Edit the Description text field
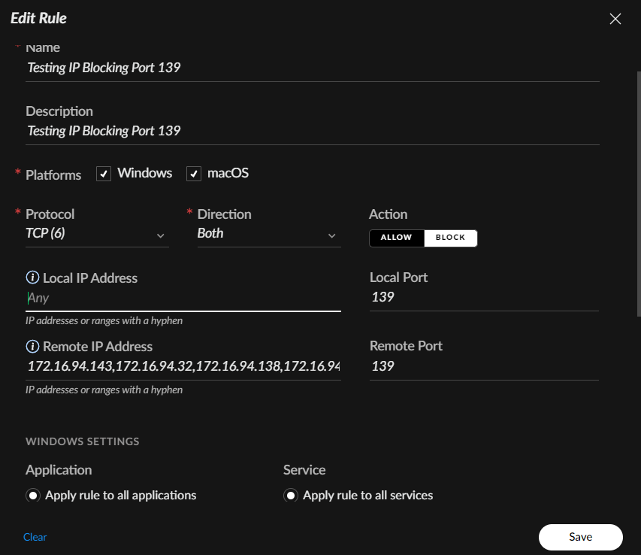The width and height of the screenshot is (641, 555). point(312,131)
